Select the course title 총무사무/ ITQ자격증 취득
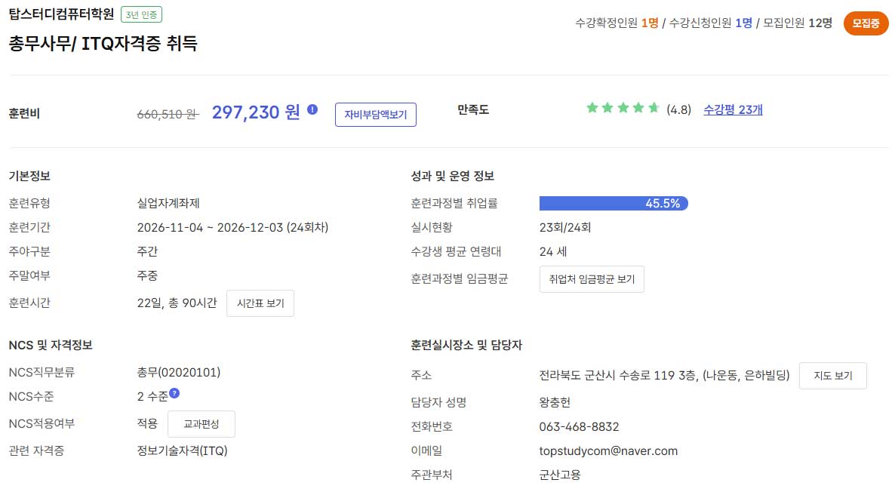Image resolution: width=895 pixels, height=495 pixels. pyautogui.click(x=103, y=44)
